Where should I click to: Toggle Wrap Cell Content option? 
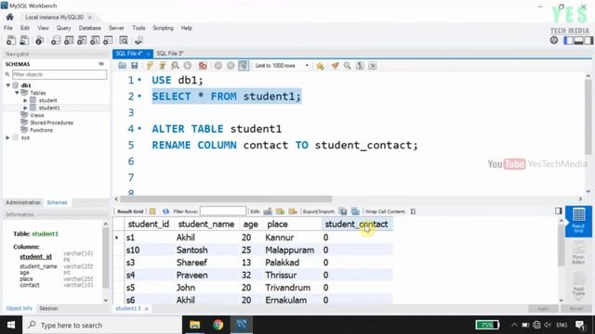point(413,212)
